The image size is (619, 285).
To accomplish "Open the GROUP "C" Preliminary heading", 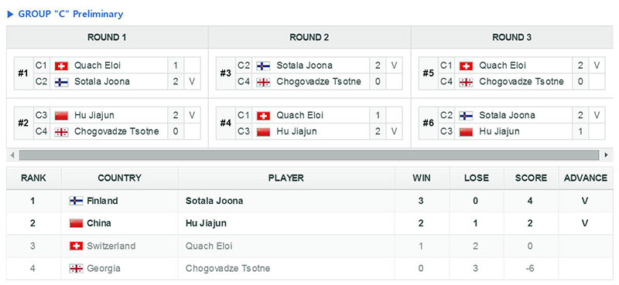I will pos(70,14).
